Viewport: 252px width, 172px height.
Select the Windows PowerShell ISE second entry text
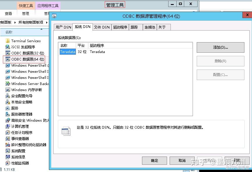pos(30,78)
